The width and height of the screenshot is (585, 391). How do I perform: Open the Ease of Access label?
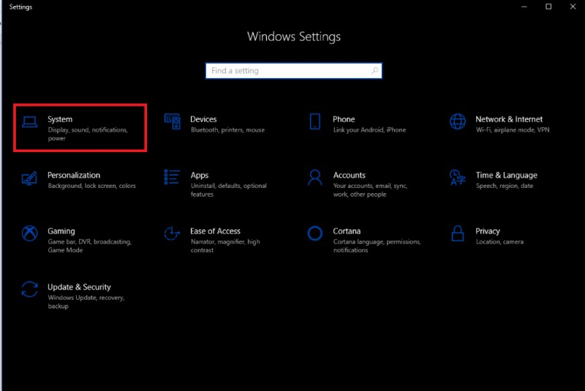(215, 231)
